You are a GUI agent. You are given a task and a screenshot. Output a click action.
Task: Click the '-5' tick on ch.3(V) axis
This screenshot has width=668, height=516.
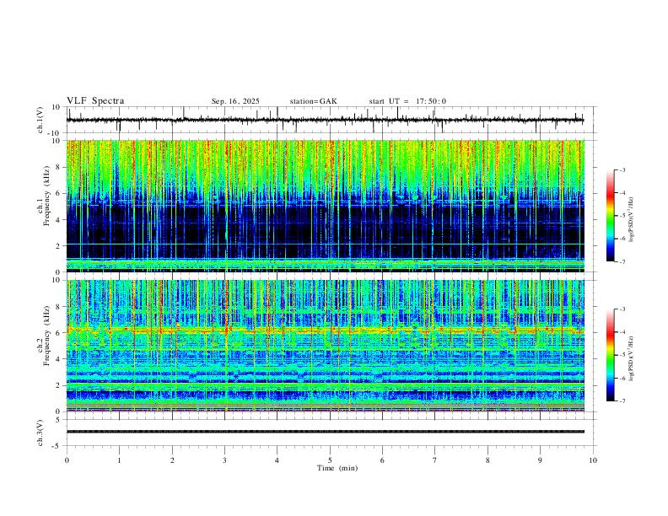(57, 446)
